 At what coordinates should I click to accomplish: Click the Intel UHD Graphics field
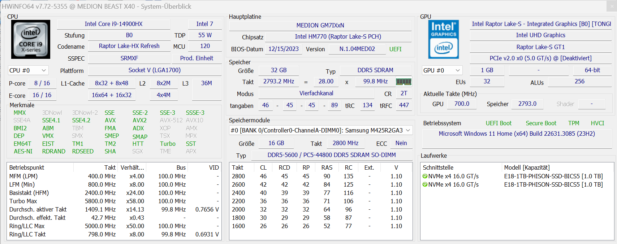pos(541,35)
